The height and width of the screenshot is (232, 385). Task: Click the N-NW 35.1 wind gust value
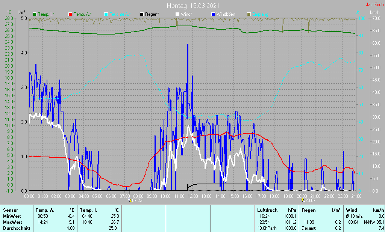[x=374, y=222]
